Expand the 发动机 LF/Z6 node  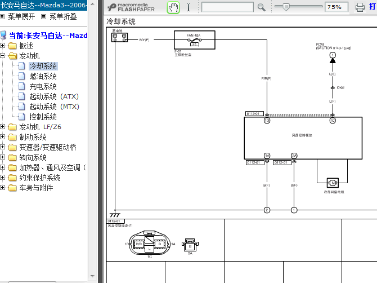(3, 126)
